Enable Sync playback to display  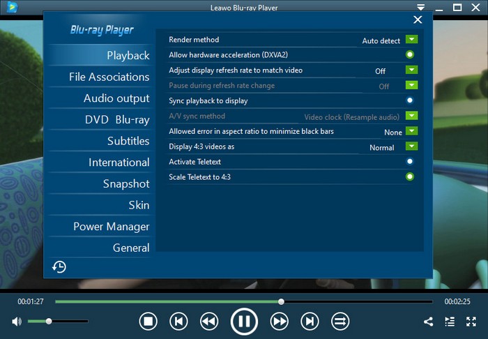point(410,100)
